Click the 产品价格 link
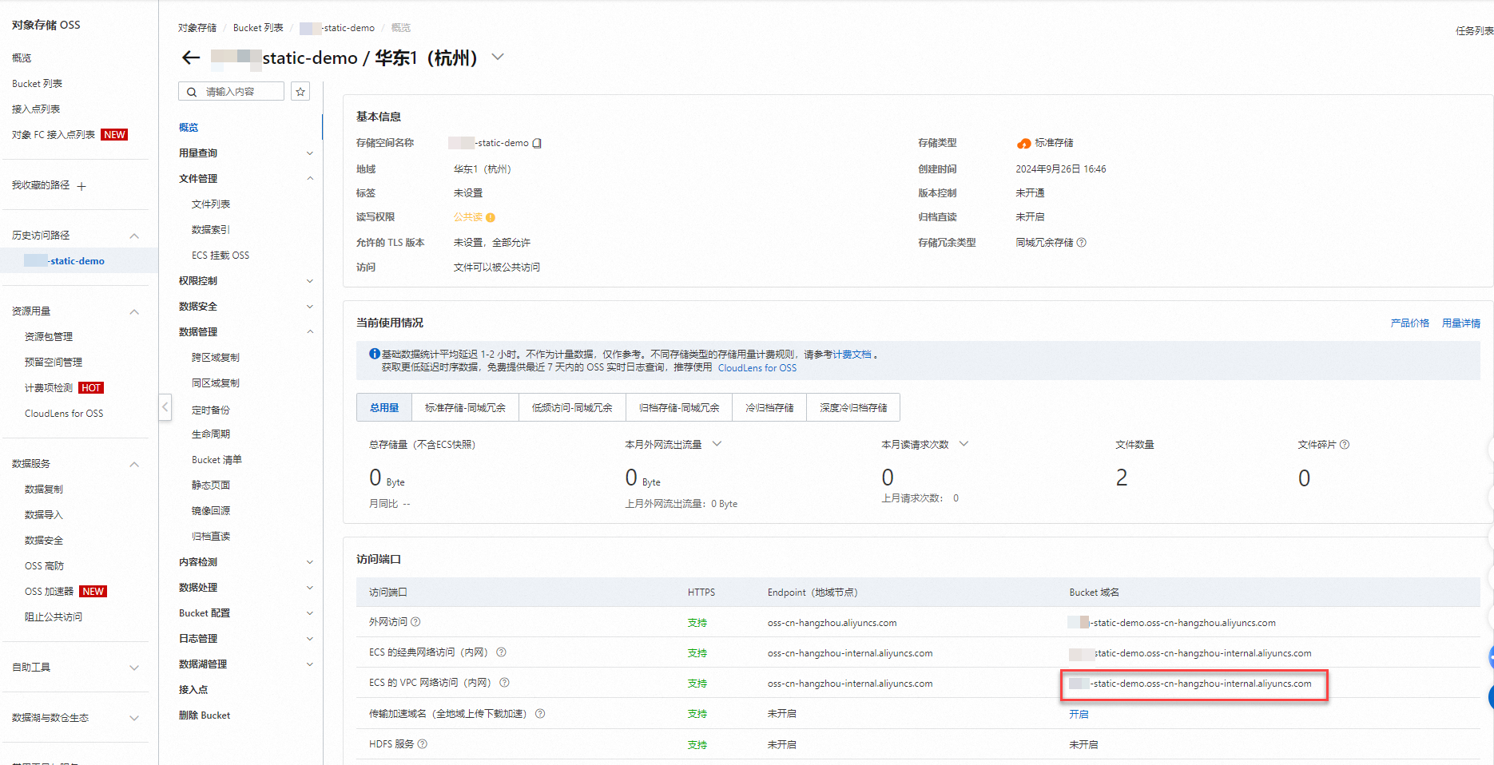Viewport: 1494px width, 765px height. (1410, 323)
